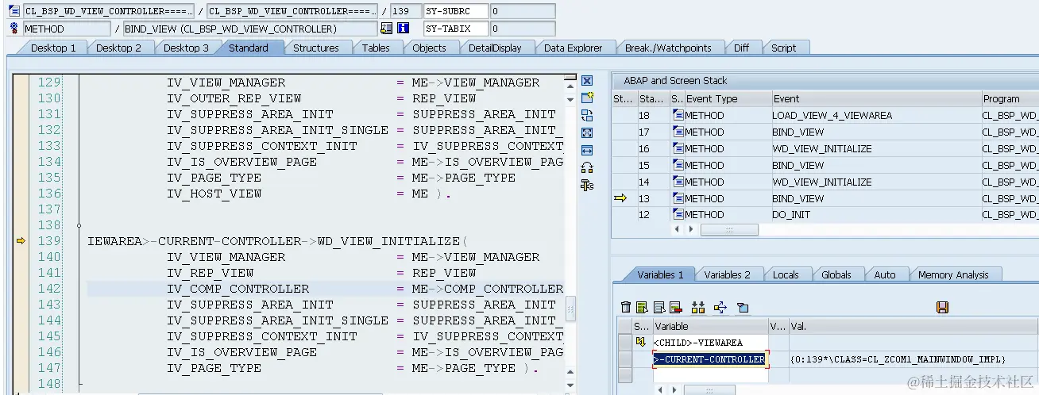Switch to the Variables 2 tab
1039x395 pixels.
(727, 274)
